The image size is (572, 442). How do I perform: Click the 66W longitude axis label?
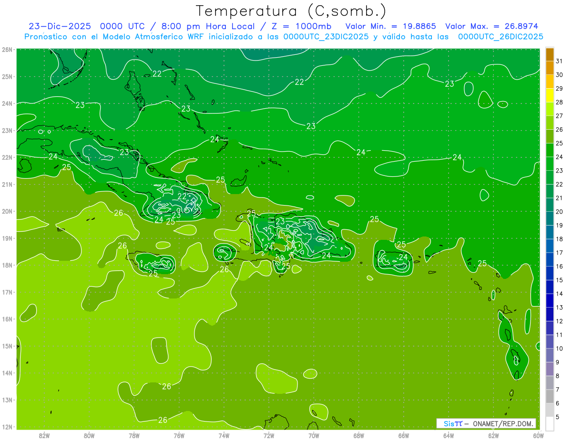point(403,435)
